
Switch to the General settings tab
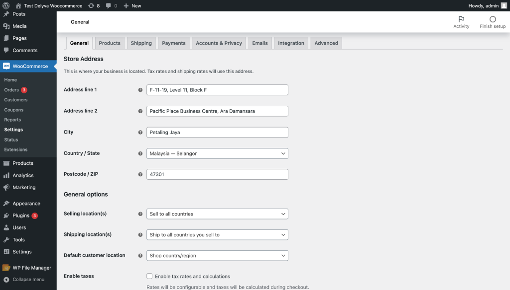click(x=79, y=43)
